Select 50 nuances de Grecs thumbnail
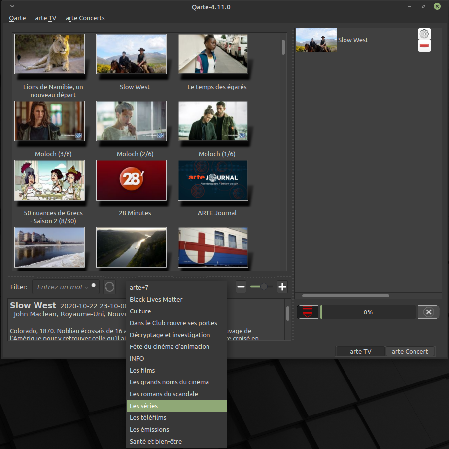The image size is (449, 449). click(x=50, y=180)
